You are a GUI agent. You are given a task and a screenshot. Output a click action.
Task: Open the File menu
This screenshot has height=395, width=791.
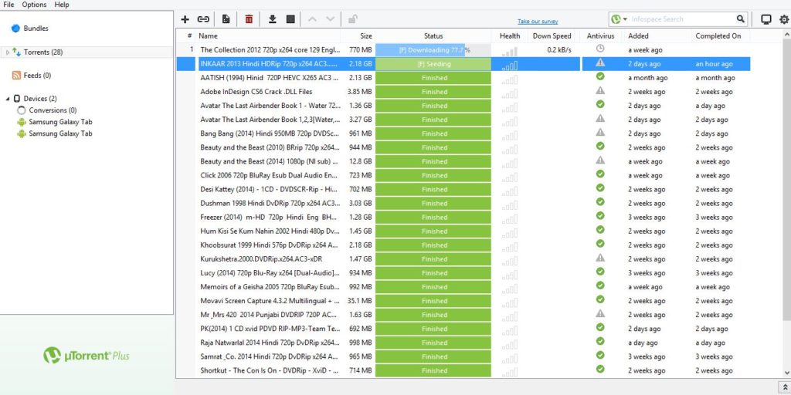(x=8, y=5)
